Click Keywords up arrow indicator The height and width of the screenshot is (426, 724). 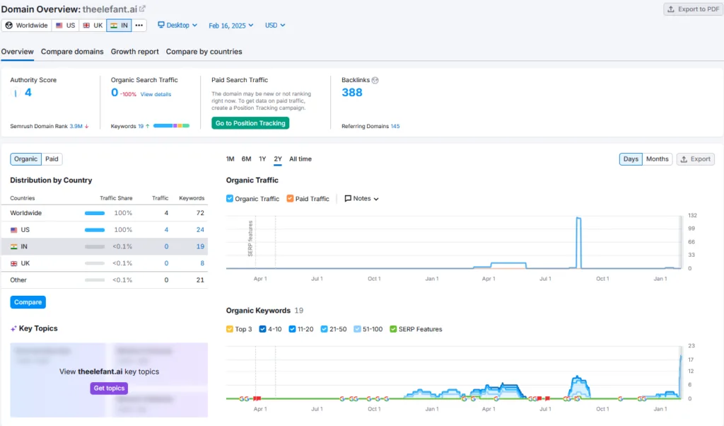[x=147, y=126]
